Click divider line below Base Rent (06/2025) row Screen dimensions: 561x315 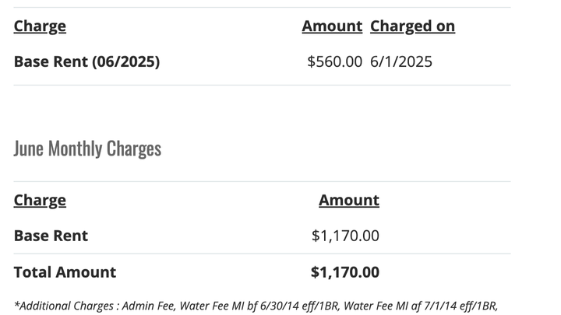pyautogui.click(x=262, y=85)
